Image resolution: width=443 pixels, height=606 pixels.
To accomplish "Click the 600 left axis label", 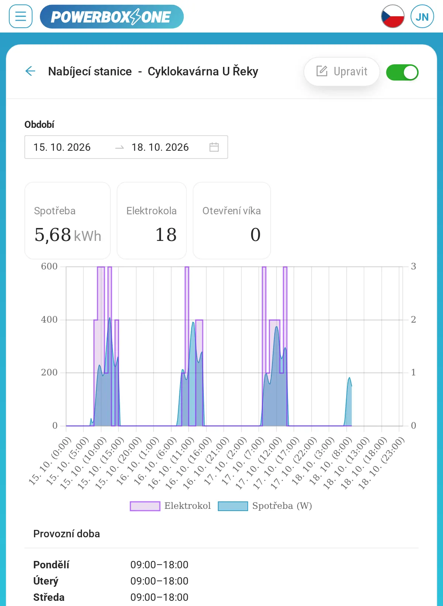I will (49, 266).
